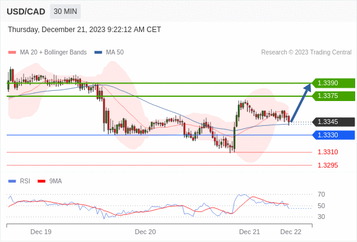Click the 30 MIN timeframe badge

(x=65, y=11)
